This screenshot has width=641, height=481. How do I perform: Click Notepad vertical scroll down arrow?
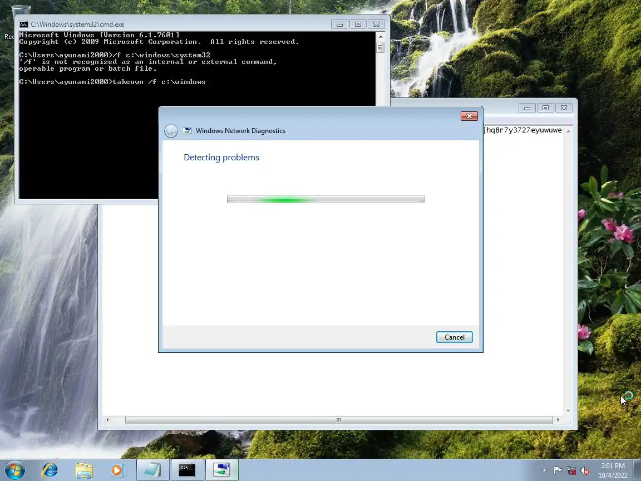(568, 411)
